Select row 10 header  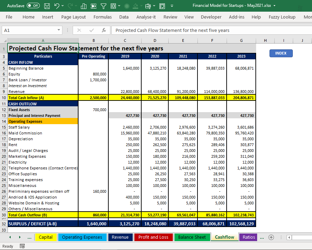click(4, 98)
